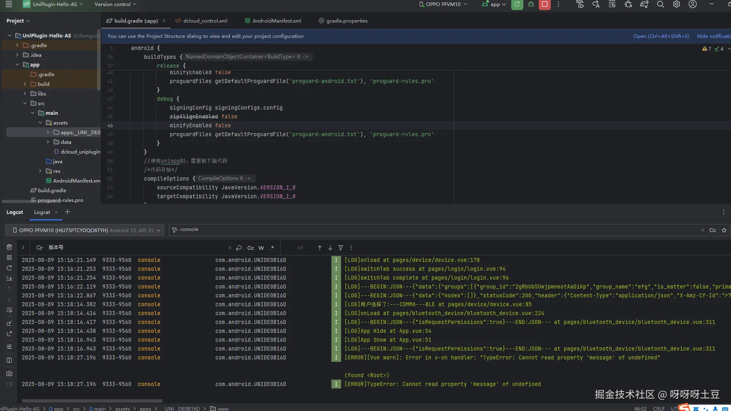731x411 pixels.
Task: Pause Logcat output
Action: (x=9, y=257)
